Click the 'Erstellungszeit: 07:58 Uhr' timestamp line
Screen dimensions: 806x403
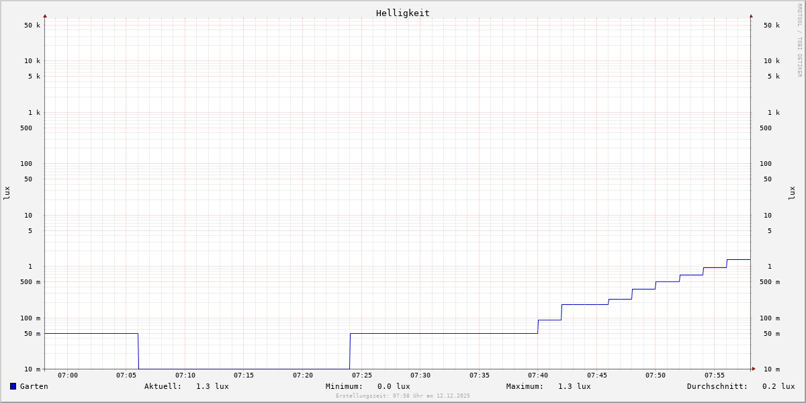pyautogui.click(x=403, y=396)
